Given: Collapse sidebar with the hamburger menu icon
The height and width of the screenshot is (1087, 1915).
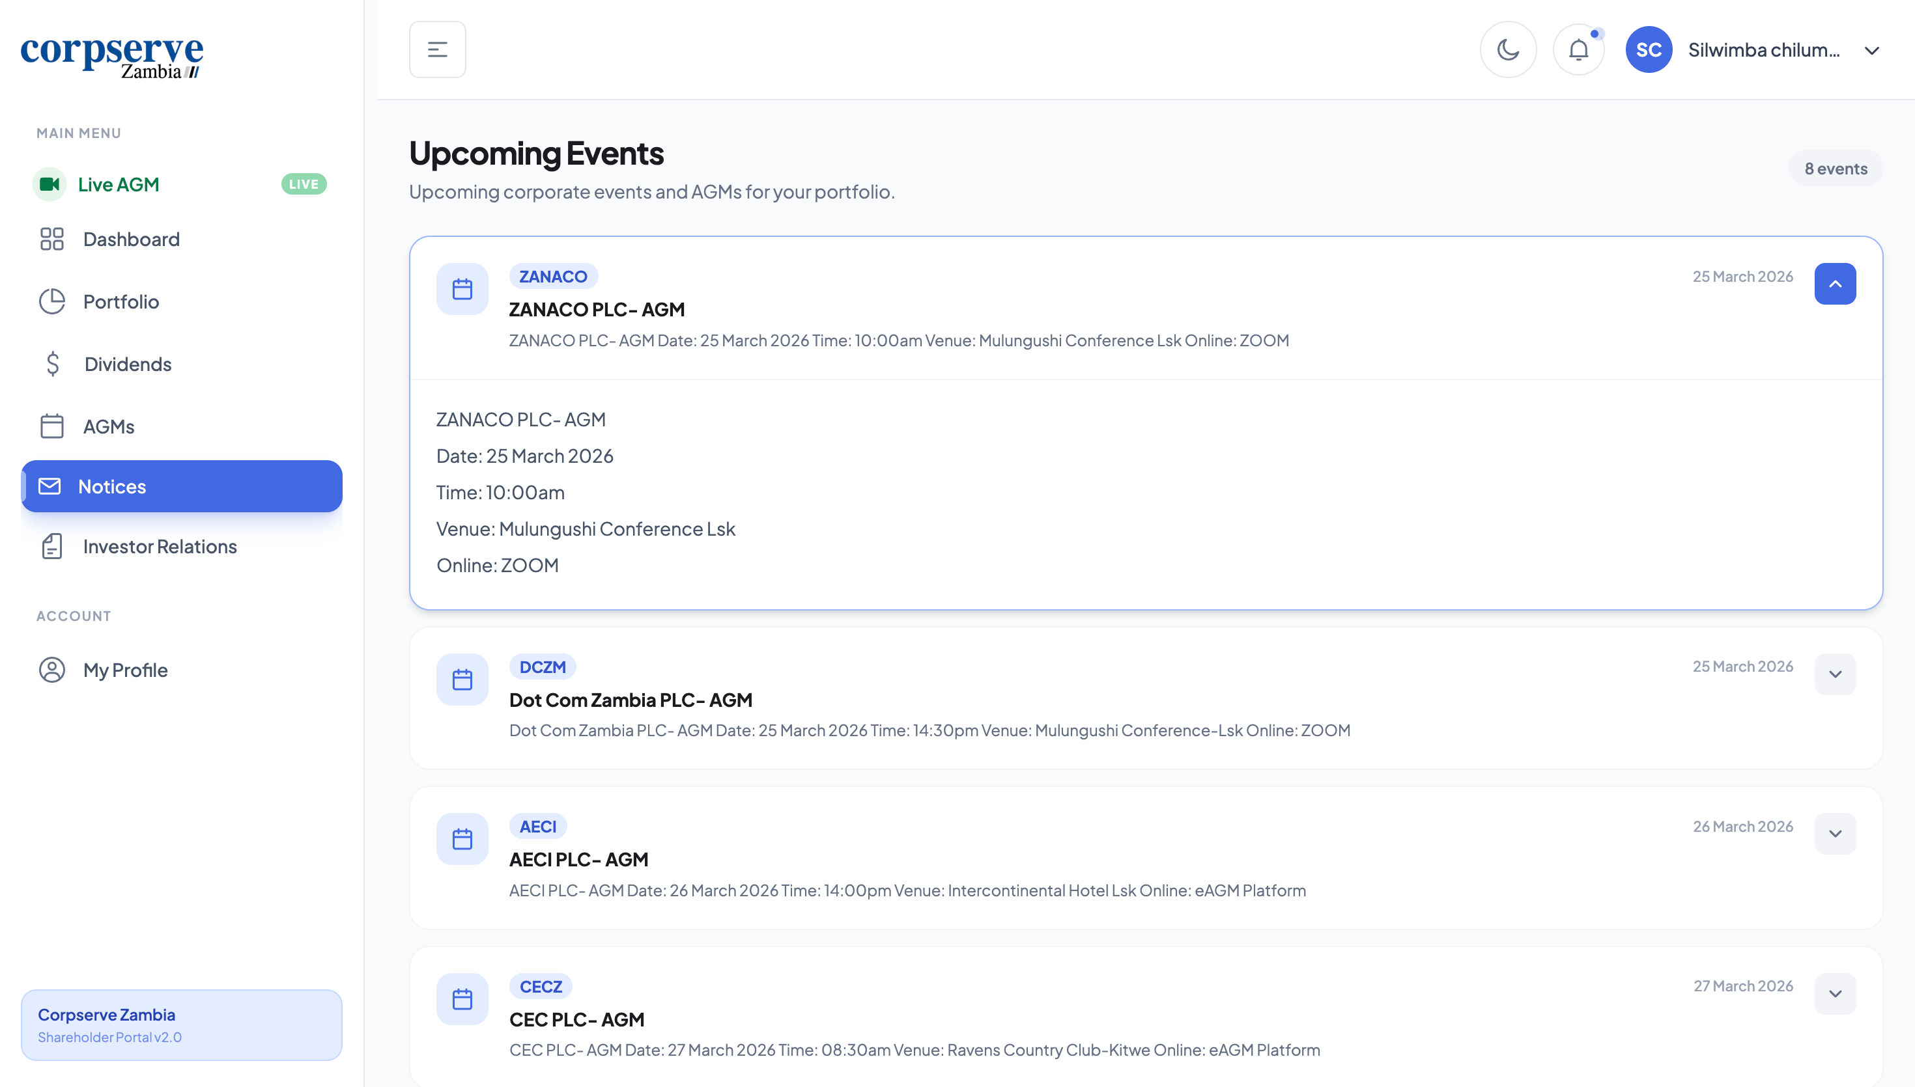Looking at the screenshot, I should [x=438, y=50].
